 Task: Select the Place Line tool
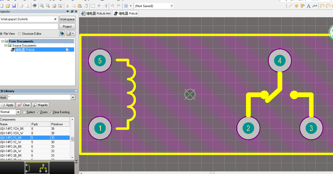290,6
